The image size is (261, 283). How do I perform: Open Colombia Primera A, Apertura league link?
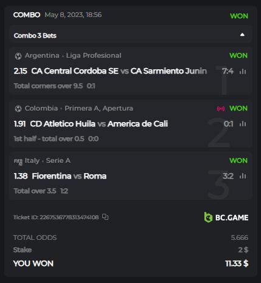tap(78, 108)
